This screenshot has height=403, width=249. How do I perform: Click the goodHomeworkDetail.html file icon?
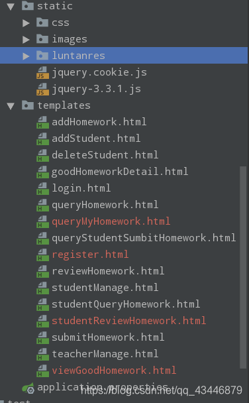point(42,172)
